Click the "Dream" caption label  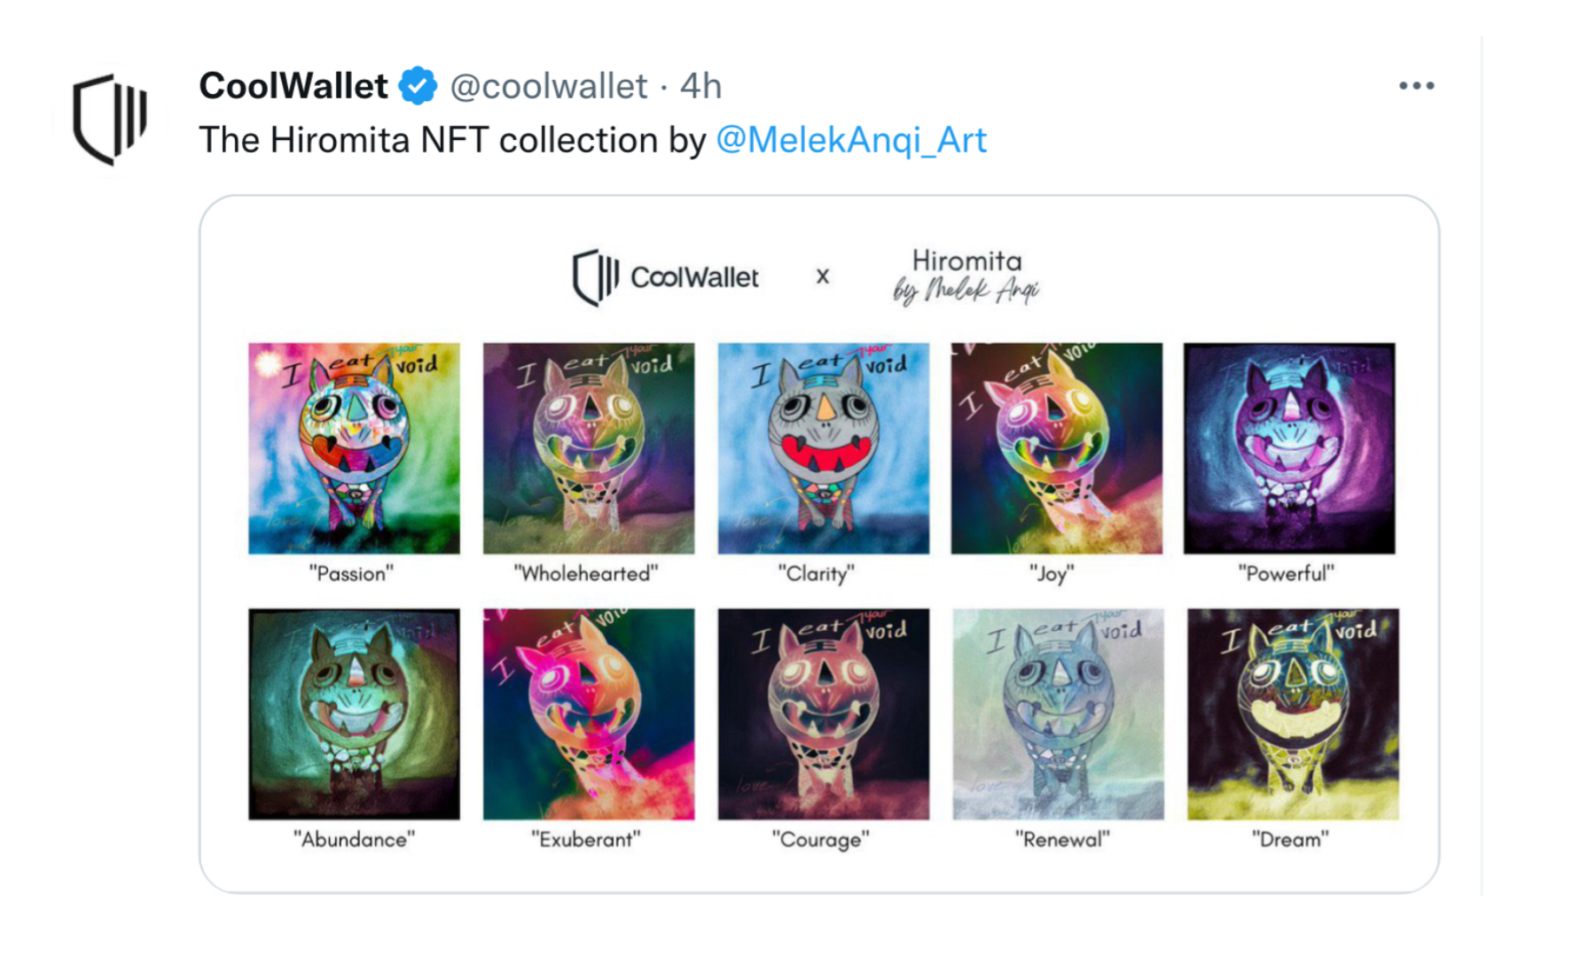(x=1290, y=839)
